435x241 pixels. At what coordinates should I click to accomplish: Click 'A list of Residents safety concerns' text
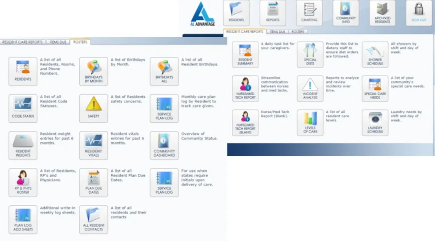coord(128,99)
